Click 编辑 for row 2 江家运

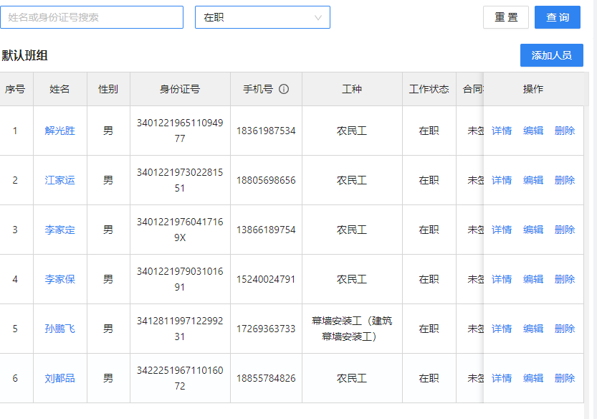pos(533,180)
